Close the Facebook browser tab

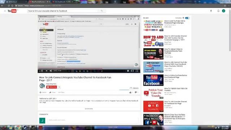click(26, 2)
